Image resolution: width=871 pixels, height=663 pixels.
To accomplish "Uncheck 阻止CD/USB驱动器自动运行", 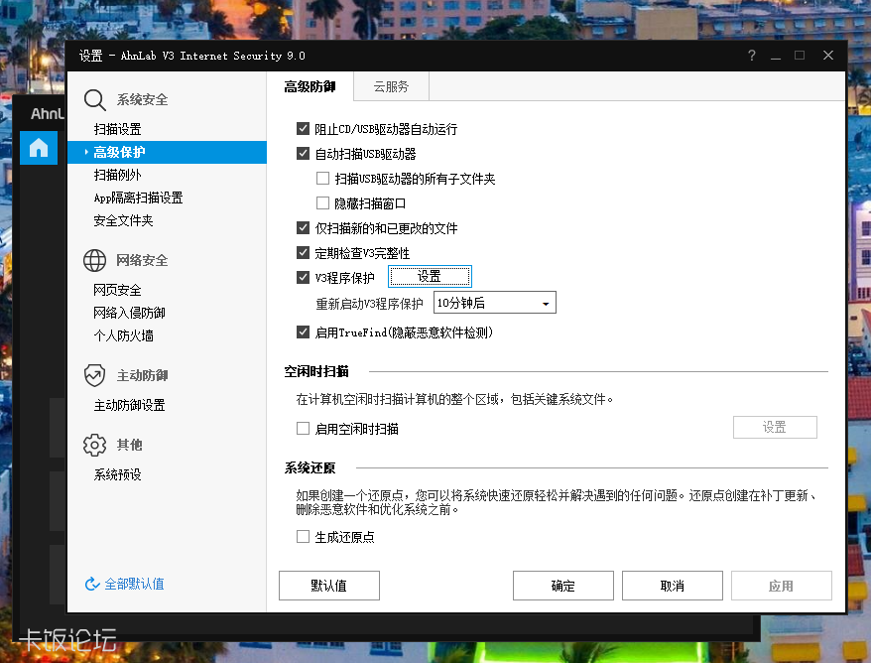I will (304, 128).
